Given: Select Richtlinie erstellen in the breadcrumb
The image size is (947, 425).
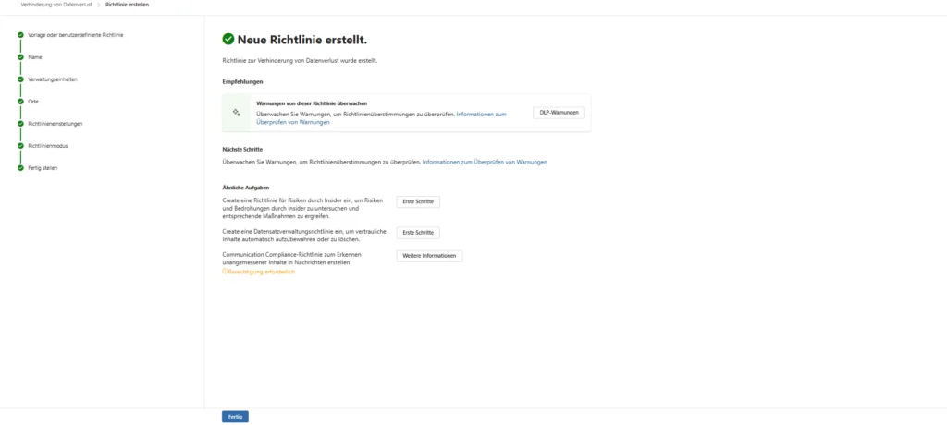Looking at the screenshot, I should pyautogui.click(x=127, y=5).
